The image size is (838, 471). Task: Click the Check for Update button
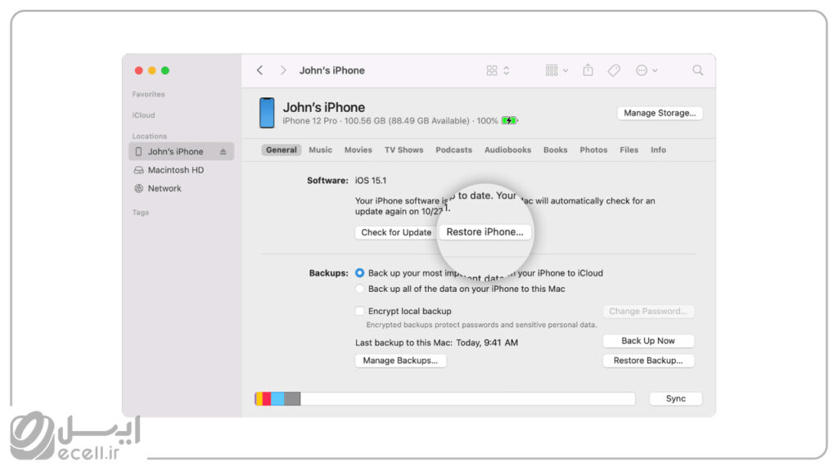point(396,232)
